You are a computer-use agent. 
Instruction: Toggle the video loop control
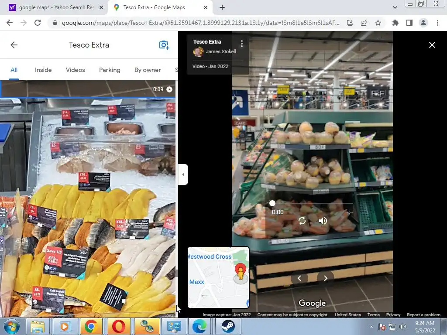(302, 221)
